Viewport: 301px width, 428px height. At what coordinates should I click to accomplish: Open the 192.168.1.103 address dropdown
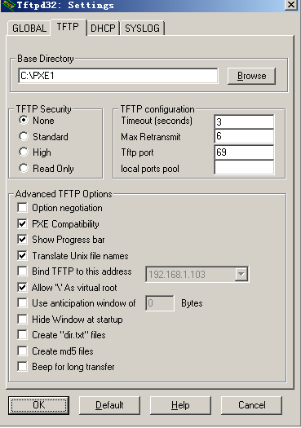pos(241,274)
